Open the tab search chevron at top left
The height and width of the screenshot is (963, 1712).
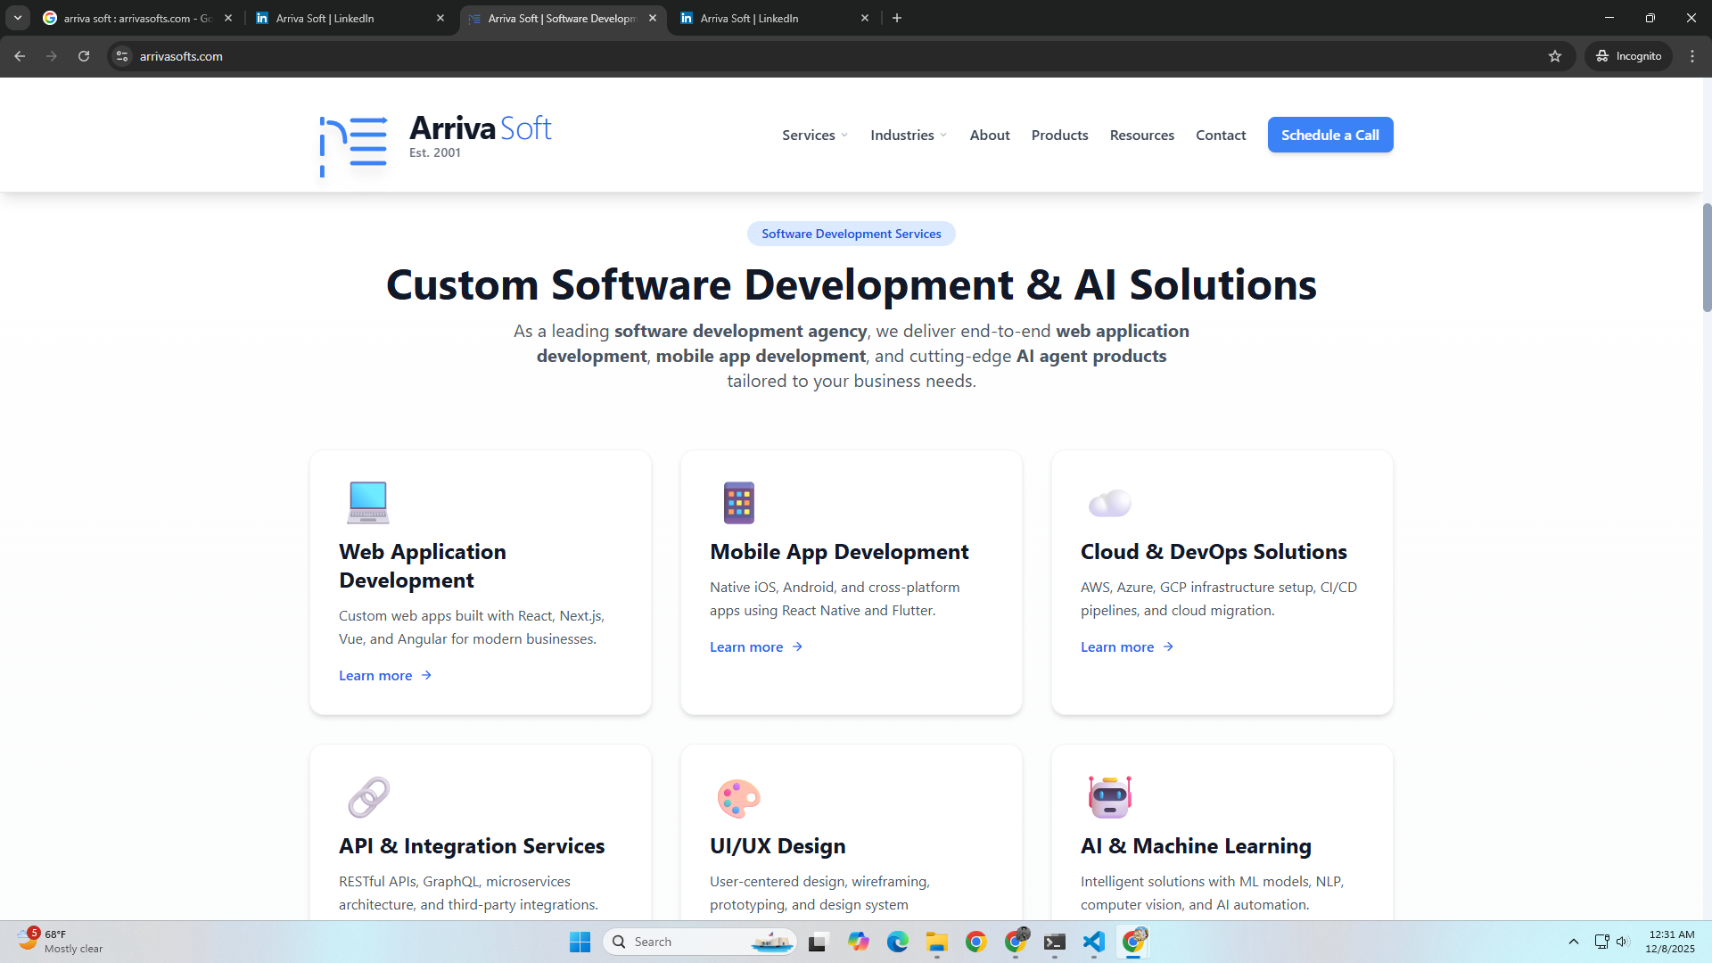point(17,18)
